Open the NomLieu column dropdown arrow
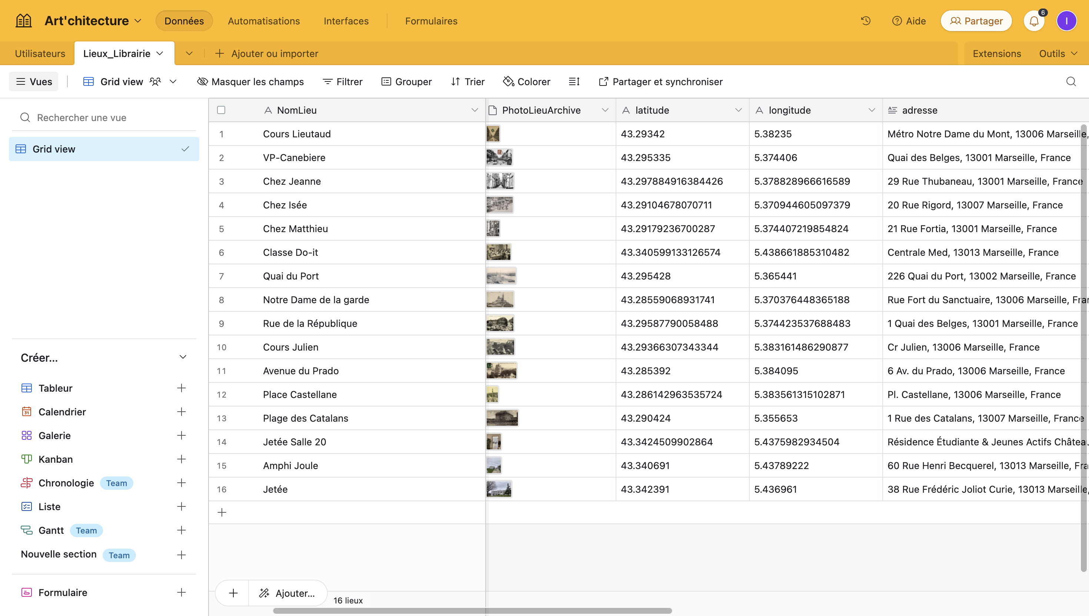This screenshot has height=616, width=1089. [474, 110]
